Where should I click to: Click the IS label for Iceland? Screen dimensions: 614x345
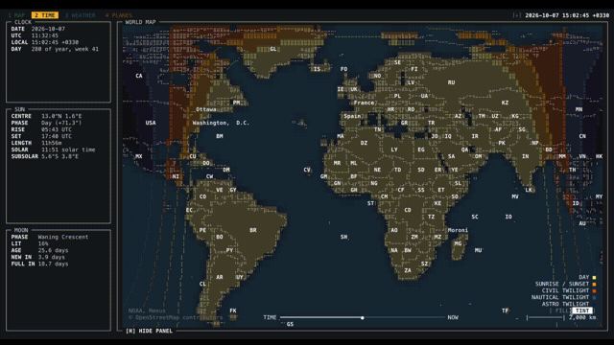pos(317,69)
